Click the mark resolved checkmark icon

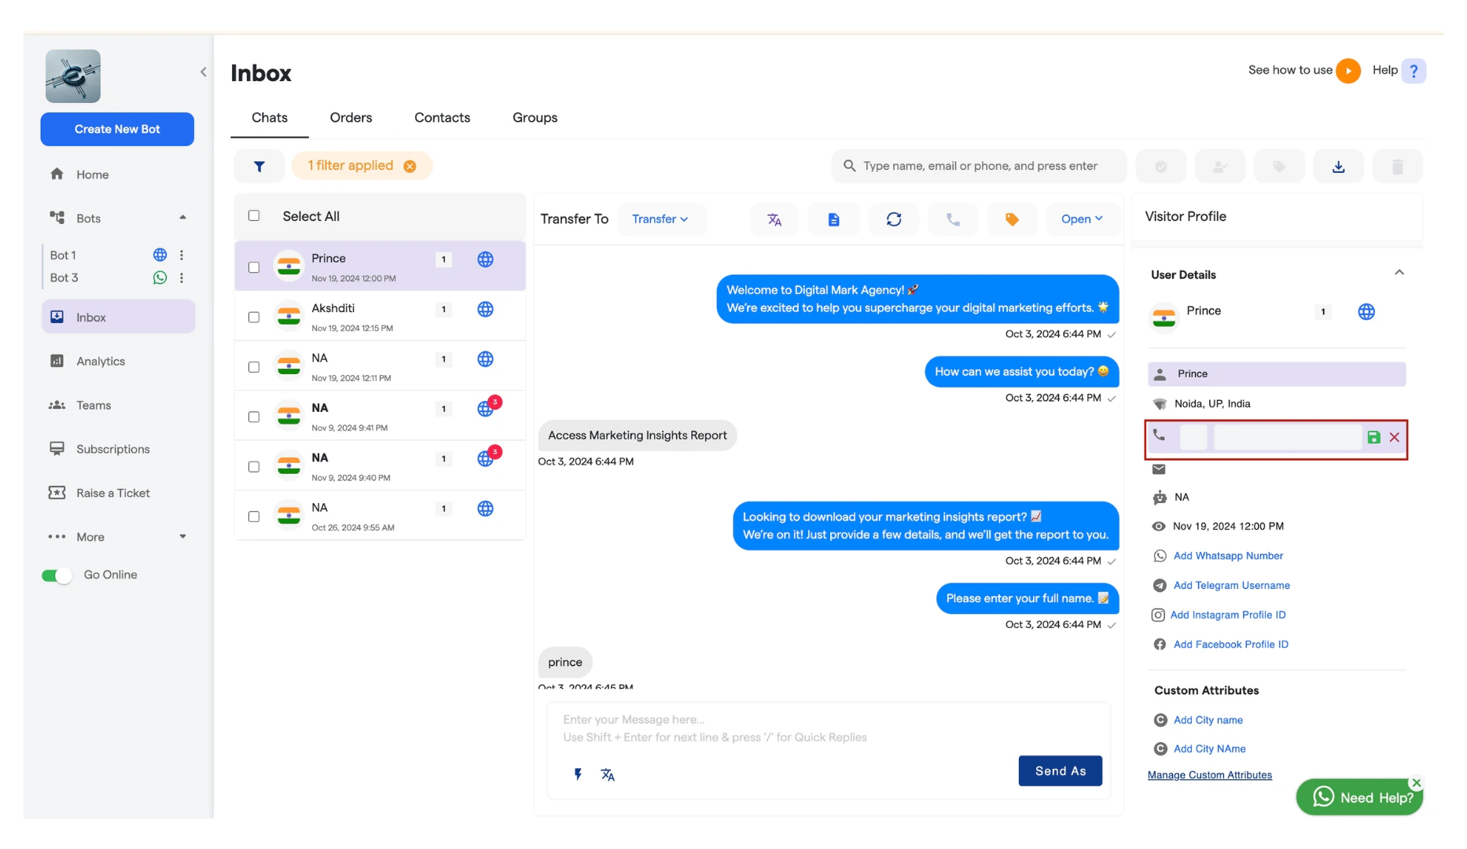[x=1161, y=167]
